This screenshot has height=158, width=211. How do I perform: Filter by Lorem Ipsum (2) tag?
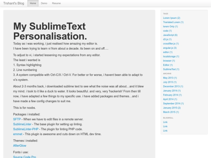[172, 18]
